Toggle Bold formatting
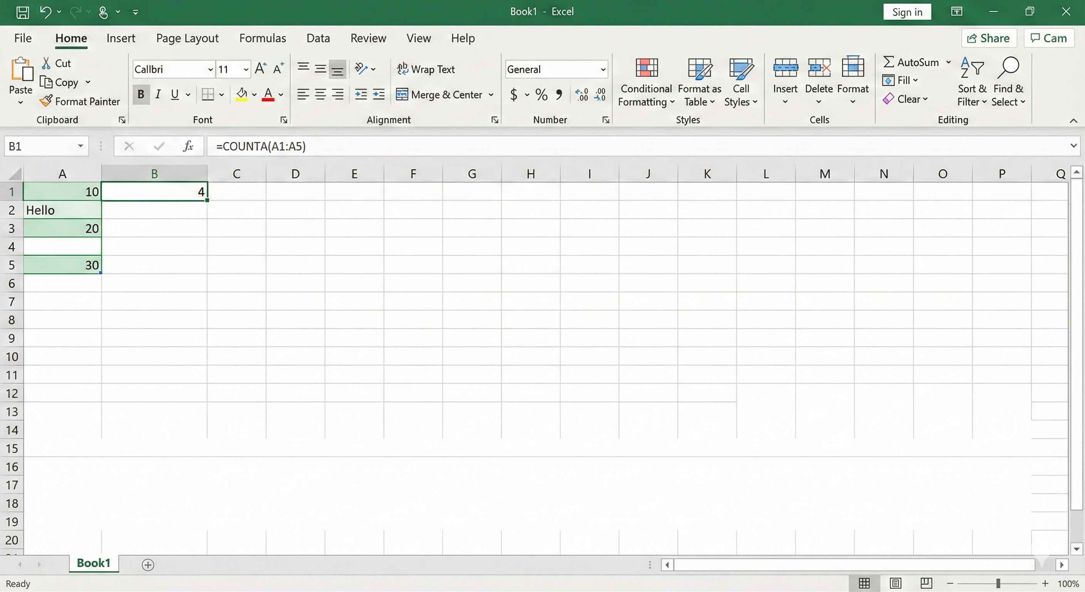The height and width of the screenshot is (592, 1085). [x=141, y=94]
